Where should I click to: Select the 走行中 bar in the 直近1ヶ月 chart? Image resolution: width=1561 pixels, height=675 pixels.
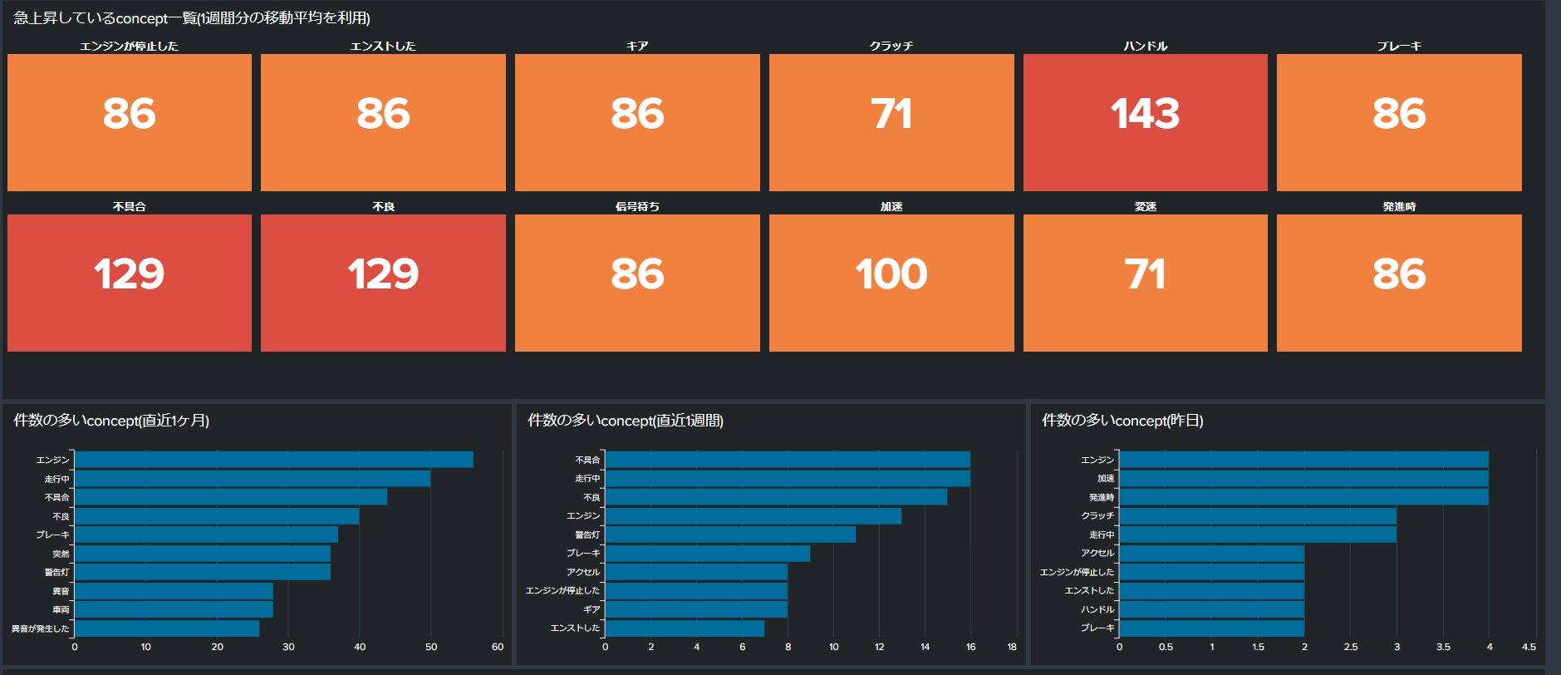(x=253, y=479)
